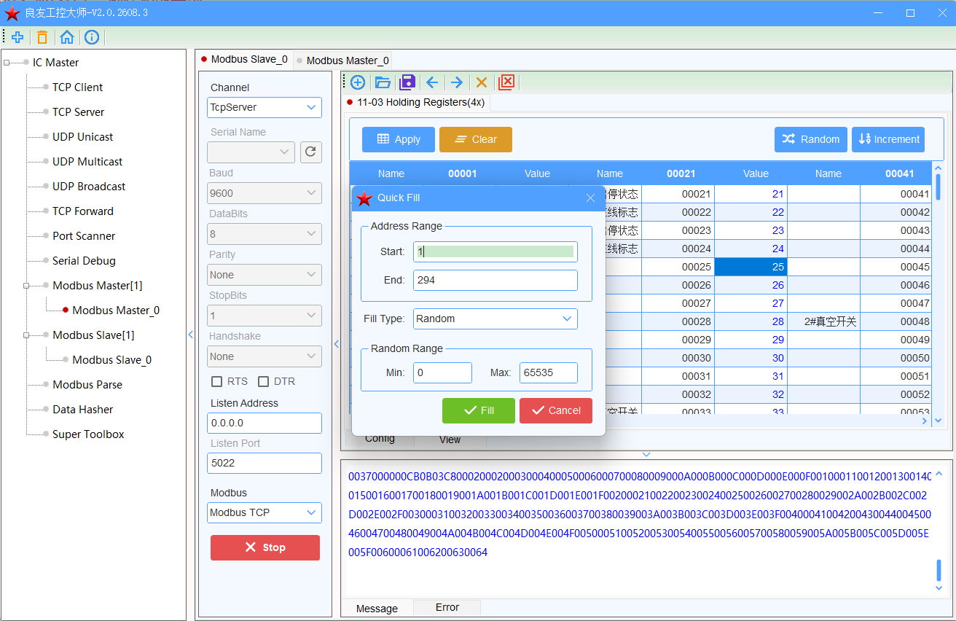Open Modbus Parse in the tree
Image resolution: width=956 pixels, height=621 pixels.
pyautogui.click(x=87, y=385)
